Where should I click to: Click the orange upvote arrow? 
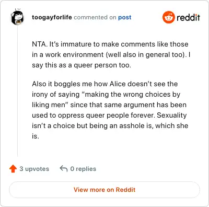[x=13, y=169]
